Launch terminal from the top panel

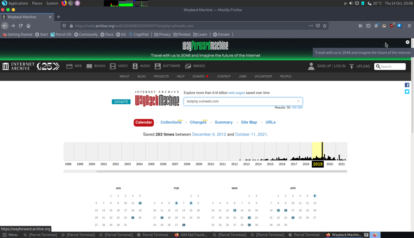(x=71, y=3)
